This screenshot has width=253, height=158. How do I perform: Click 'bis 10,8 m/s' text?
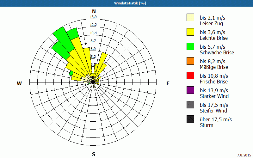[214, 76]
